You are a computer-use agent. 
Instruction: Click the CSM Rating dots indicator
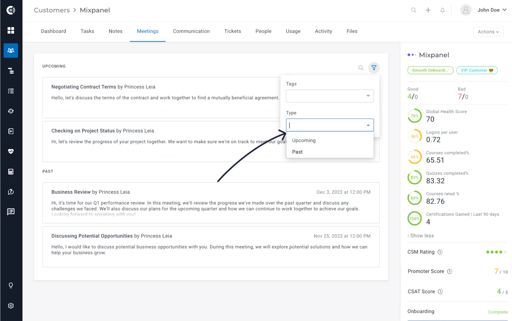pos(496,252)
